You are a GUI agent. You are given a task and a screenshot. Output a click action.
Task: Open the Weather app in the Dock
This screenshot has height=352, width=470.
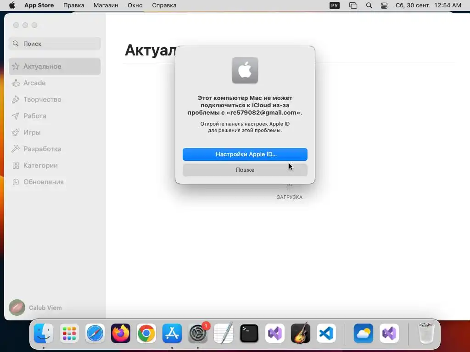coord(364,333)
